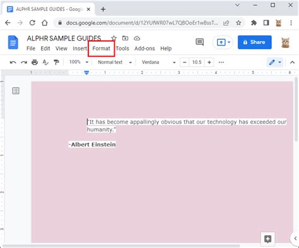Click the forward navigation arrow in Chrome
Viewport: 299px width, 248px height.
pos(20,23)
